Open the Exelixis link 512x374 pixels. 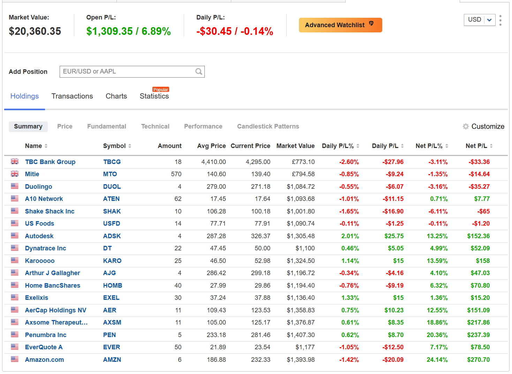(x=37, y=298)
